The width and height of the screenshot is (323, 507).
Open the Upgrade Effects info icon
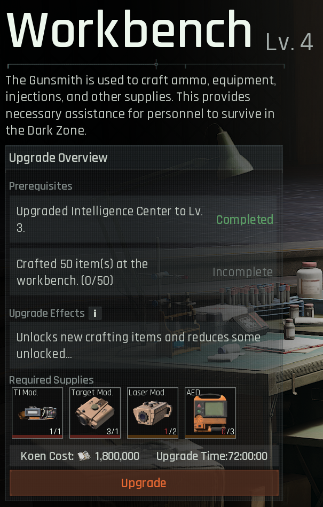pyautogui.click(x=95, y=313)
